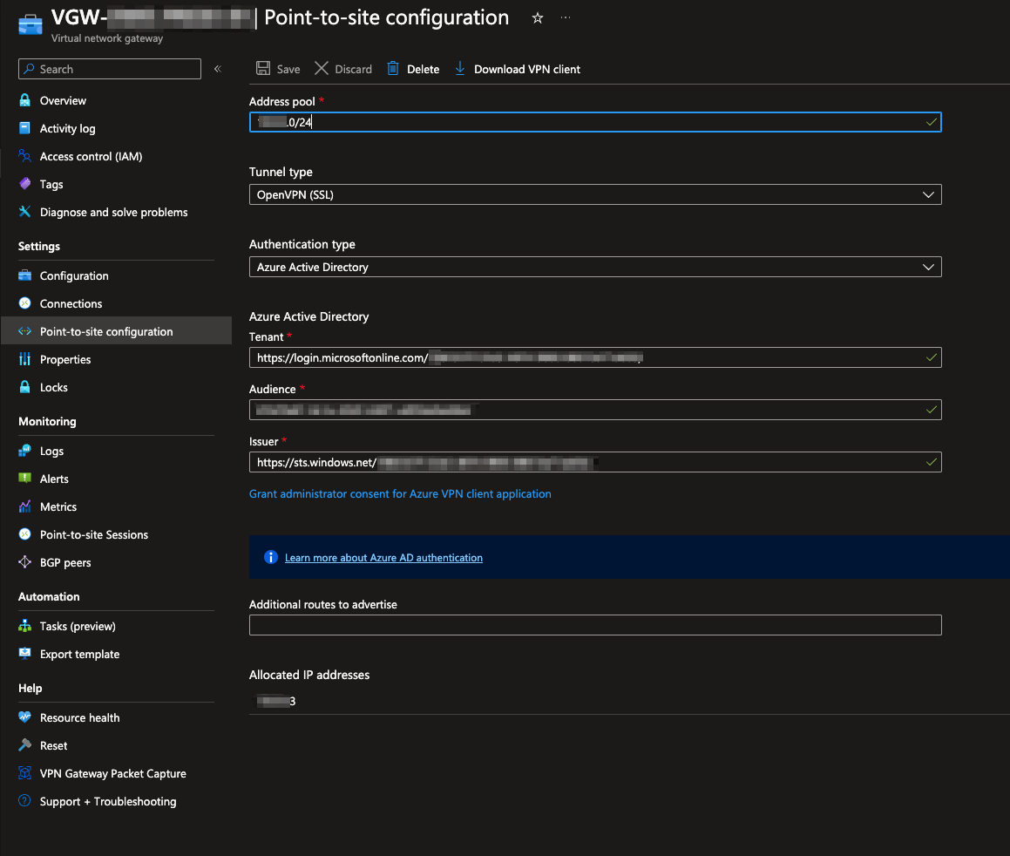Click the Activity log icon
The image size is (1010, 856).
coord(24,127)
